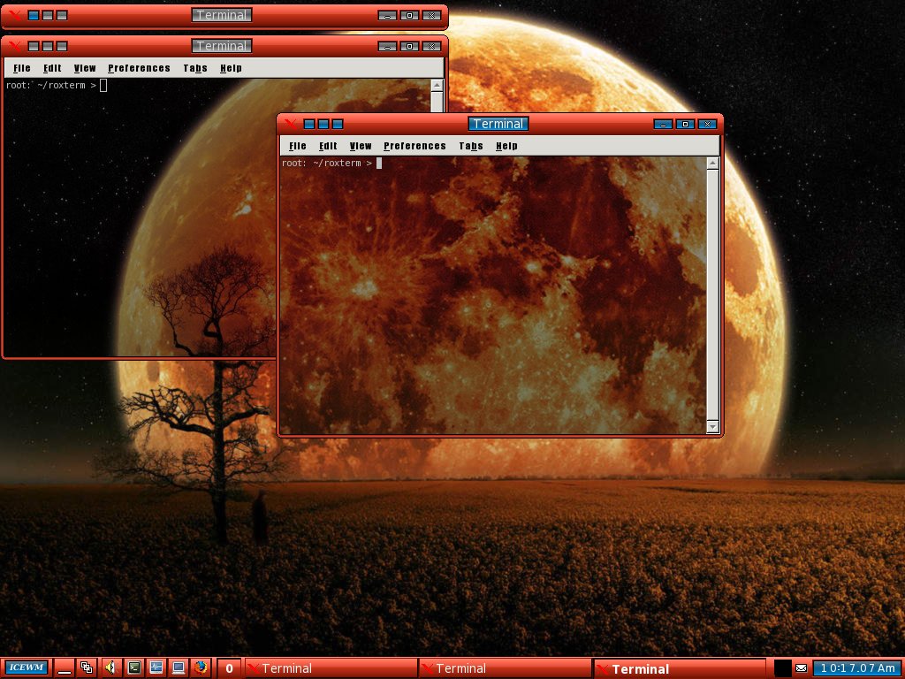
Task: Open Tabs menu in front Terminal window
Action: point(471,146)
